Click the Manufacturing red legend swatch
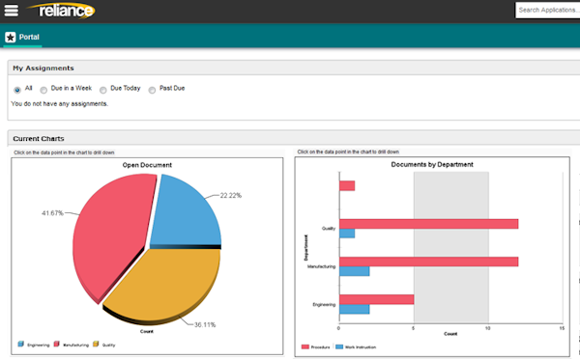This screenshot has width=580, height=359. (x=57, y=345)
